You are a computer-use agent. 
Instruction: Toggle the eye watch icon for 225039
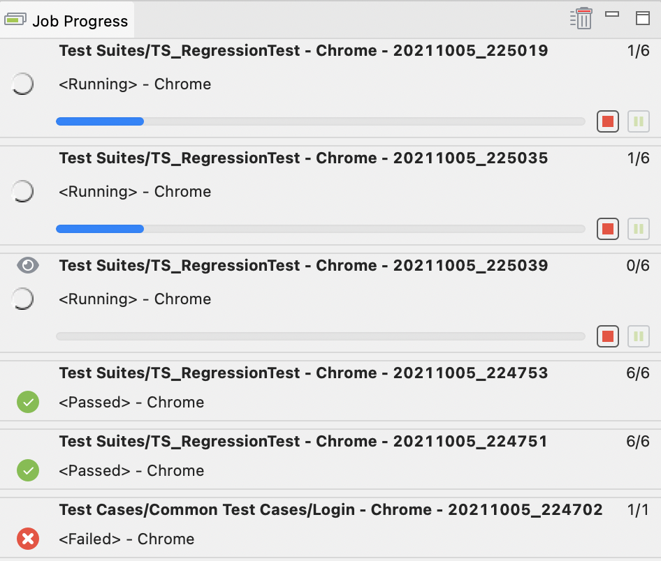coord(28,265)
